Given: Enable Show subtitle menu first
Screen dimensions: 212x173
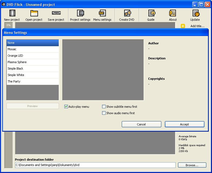Looking at the screenshot, I should pos(104,107).
